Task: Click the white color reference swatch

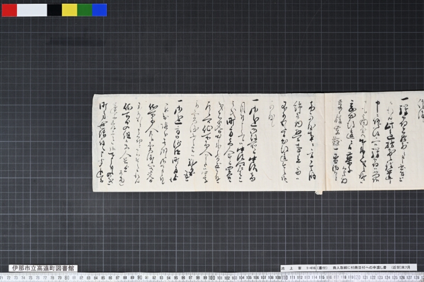Action: point(32,10)
